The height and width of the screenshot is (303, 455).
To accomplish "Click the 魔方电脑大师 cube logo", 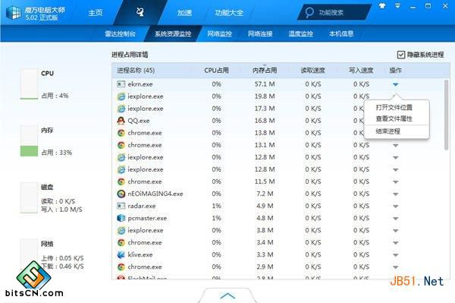I will [x=14, y=12].
